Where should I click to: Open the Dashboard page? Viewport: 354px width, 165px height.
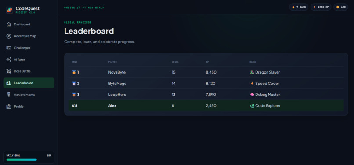tap(29, 25)
